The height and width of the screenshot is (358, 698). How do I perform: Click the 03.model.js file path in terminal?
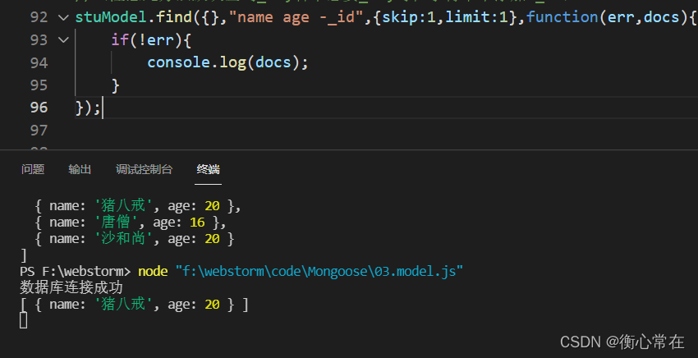pos(319,271)
